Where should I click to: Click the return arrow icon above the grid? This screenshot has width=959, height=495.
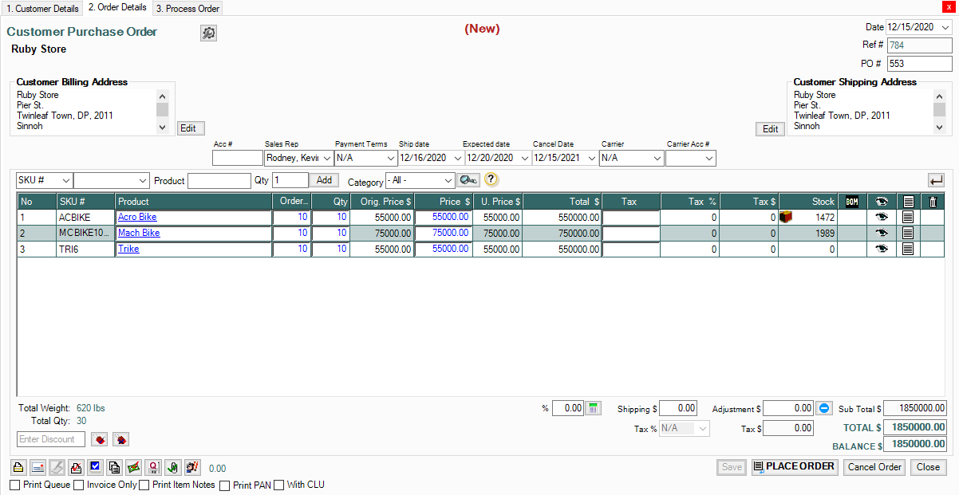pyautogui.click(x=936, y=181)
